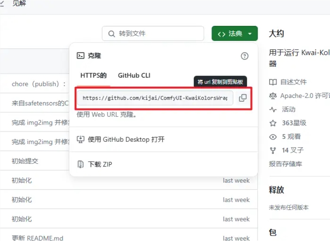Screen dimensions: 330x241
Task: Switch to the HTTPS的 tab
Action: tap(94, 75)
